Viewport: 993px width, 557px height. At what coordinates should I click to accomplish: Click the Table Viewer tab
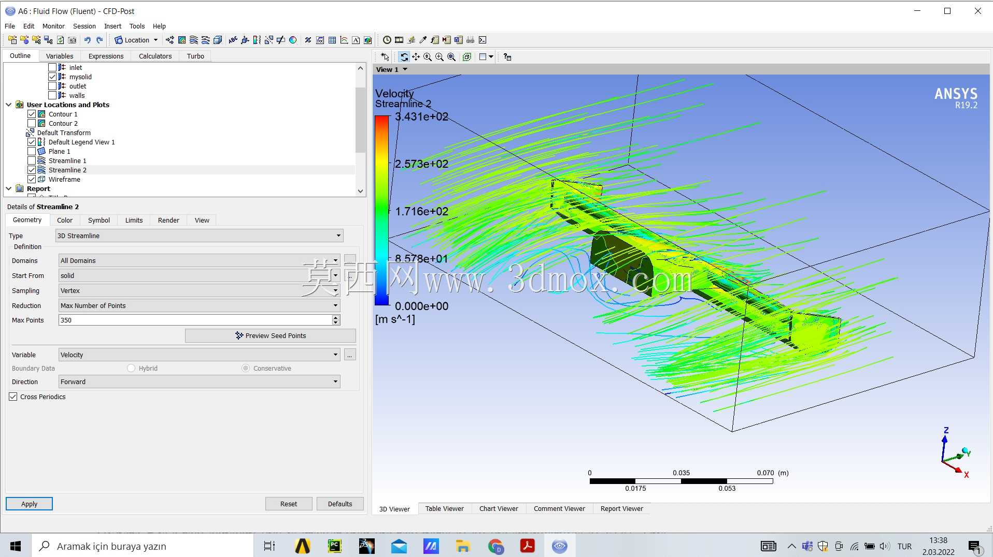click(445, 508)
